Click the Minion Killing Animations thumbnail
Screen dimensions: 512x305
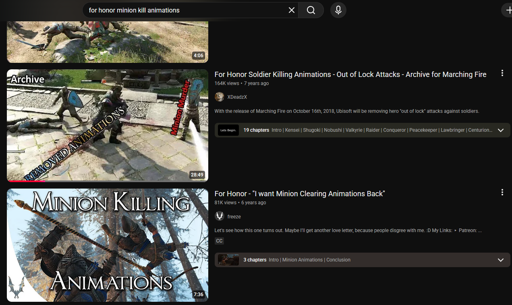(x=108, y=245)
